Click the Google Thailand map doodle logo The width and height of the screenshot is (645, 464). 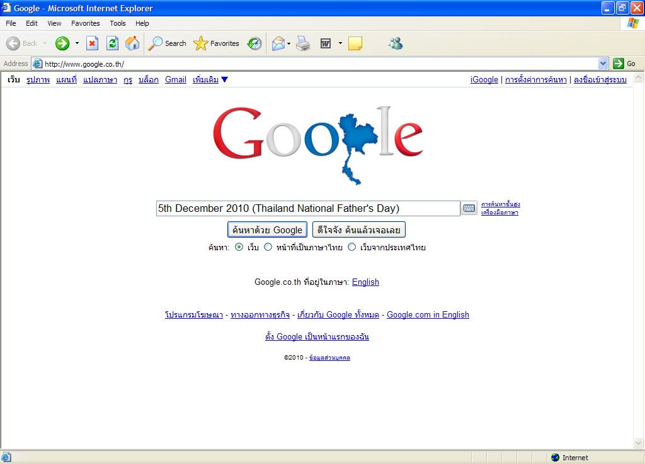[317, 145]
